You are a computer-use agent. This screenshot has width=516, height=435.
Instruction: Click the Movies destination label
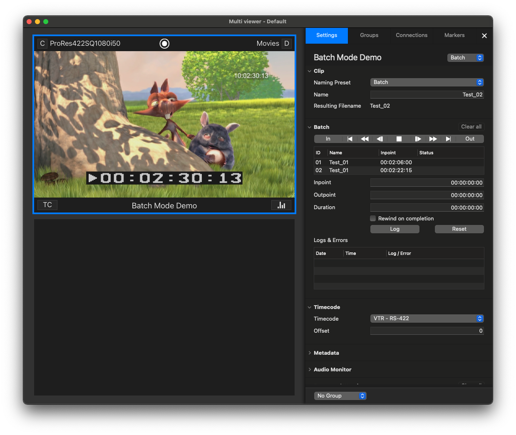(268, 43)
